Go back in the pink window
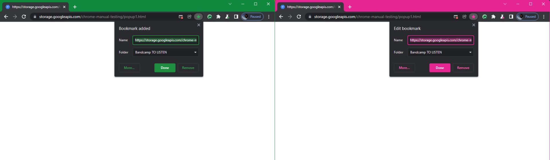Viewport: 550px width, 160px height. (281, 17)
